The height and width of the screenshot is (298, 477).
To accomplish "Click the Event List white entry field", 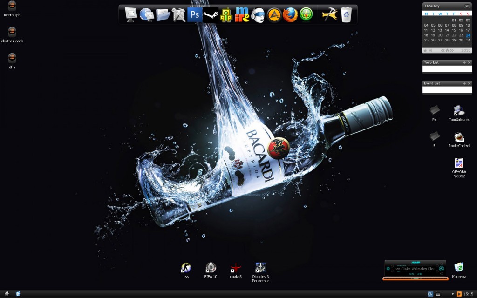I will click(447, 89).
